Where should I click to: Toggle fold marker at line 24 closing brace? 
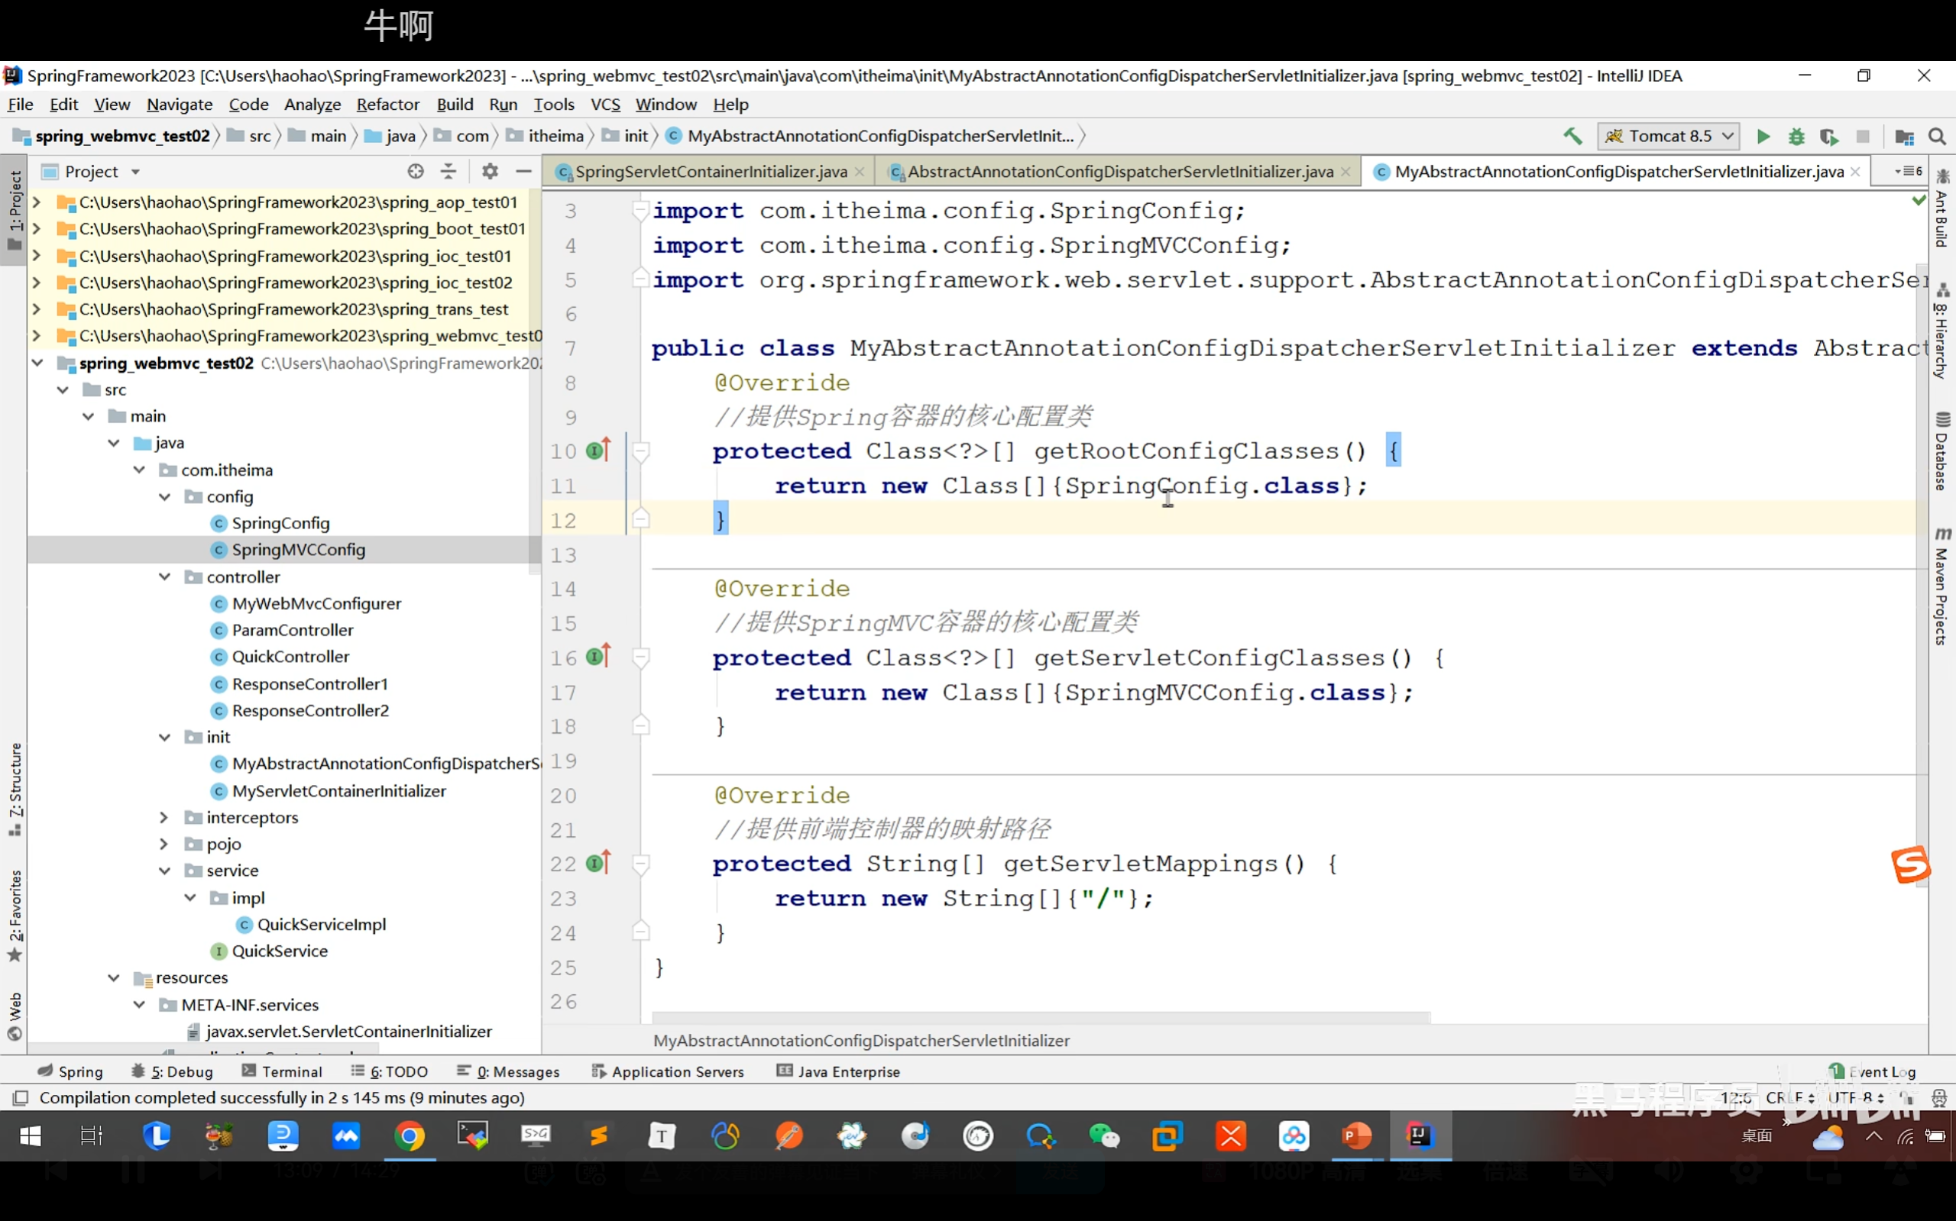641,932
